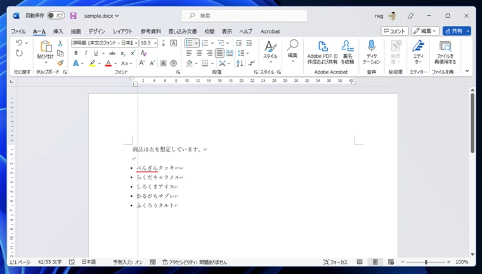Viewport: 482px width, 274px height.
Task: Toggle the Bullets list button
Action: coord(190,43)
